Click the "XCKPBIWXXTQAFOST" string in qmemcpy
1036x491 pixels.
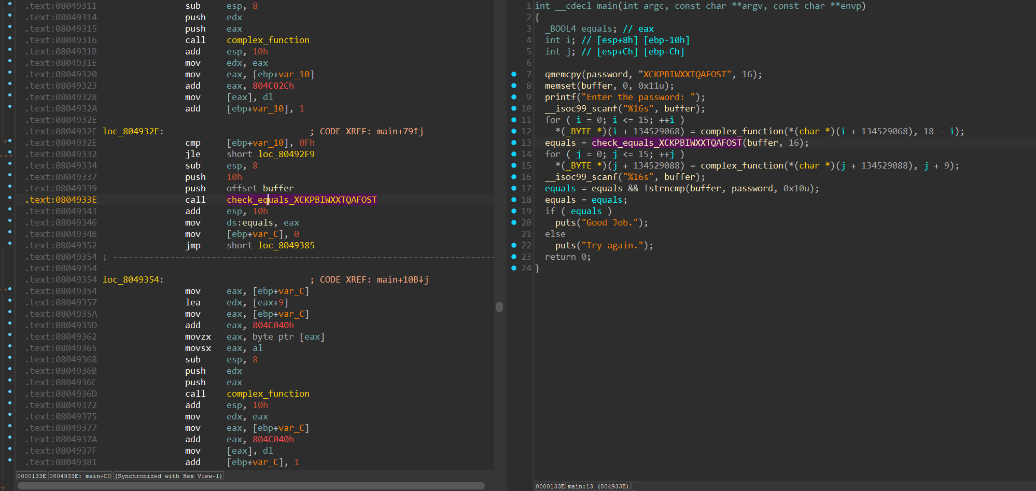[685, 74]
